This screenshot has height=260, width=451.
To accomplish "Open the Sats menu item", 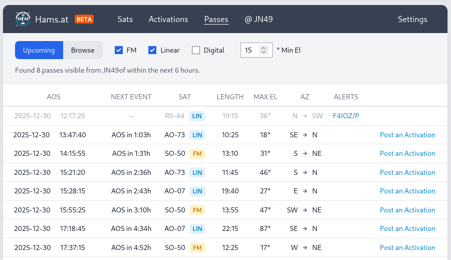I will [x=125, y=20].
